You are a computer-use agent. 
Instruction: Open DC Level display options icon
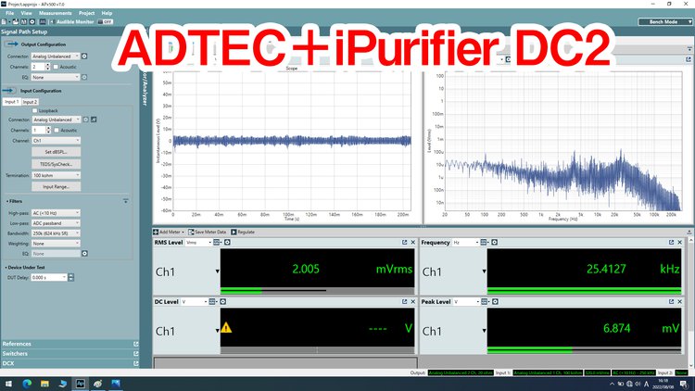[213, 302]
